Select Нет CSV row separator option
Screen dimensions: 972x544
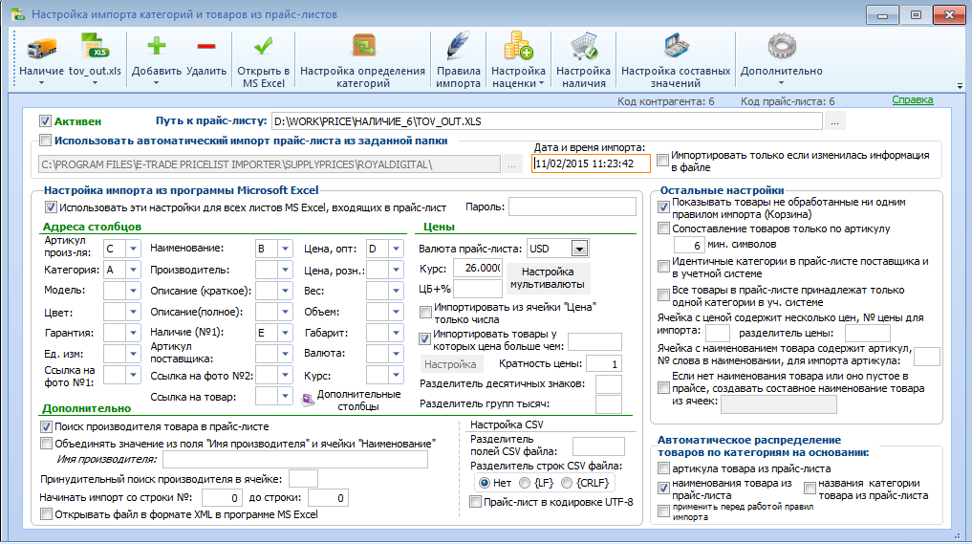[485, 483]
